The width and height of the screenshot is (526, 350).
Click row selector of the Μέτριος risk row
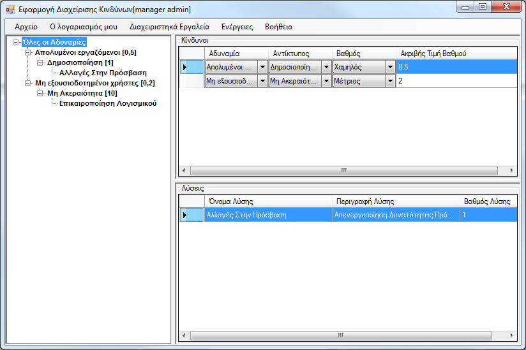pyautogui.click(x=192, y=81)
